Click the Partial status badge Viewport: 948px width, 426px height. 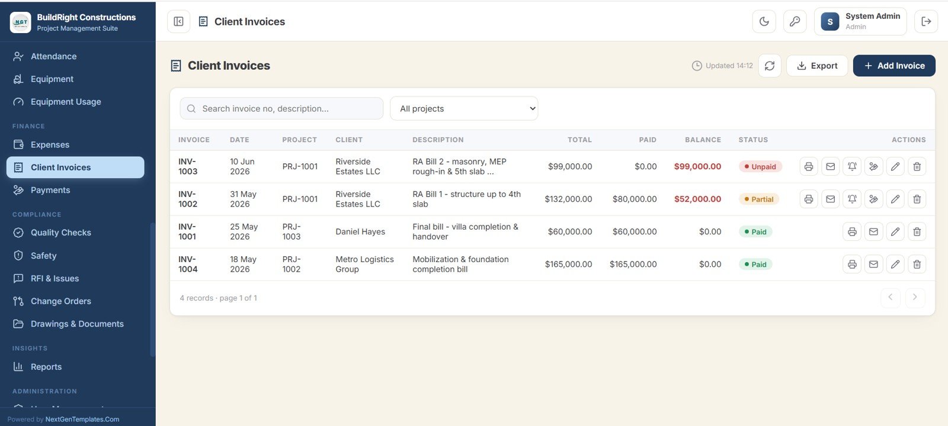coord(759,199)
